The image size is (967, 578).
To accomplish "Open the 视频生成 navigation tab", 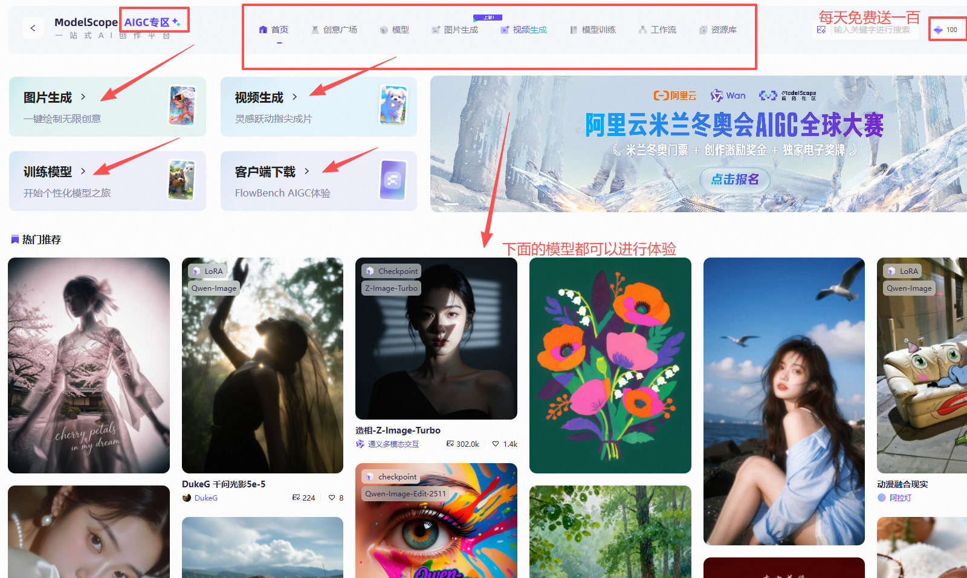I will point(524,30).
